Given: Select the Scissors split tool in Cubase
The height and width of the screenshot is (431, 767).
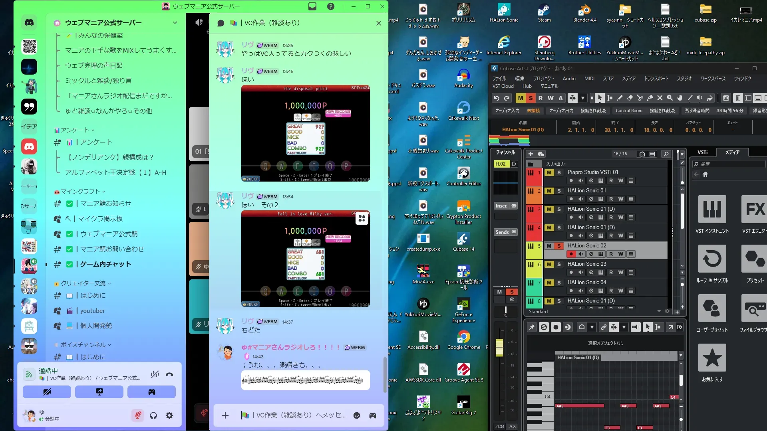Looking at the screenshot, I should pos(640,98).
